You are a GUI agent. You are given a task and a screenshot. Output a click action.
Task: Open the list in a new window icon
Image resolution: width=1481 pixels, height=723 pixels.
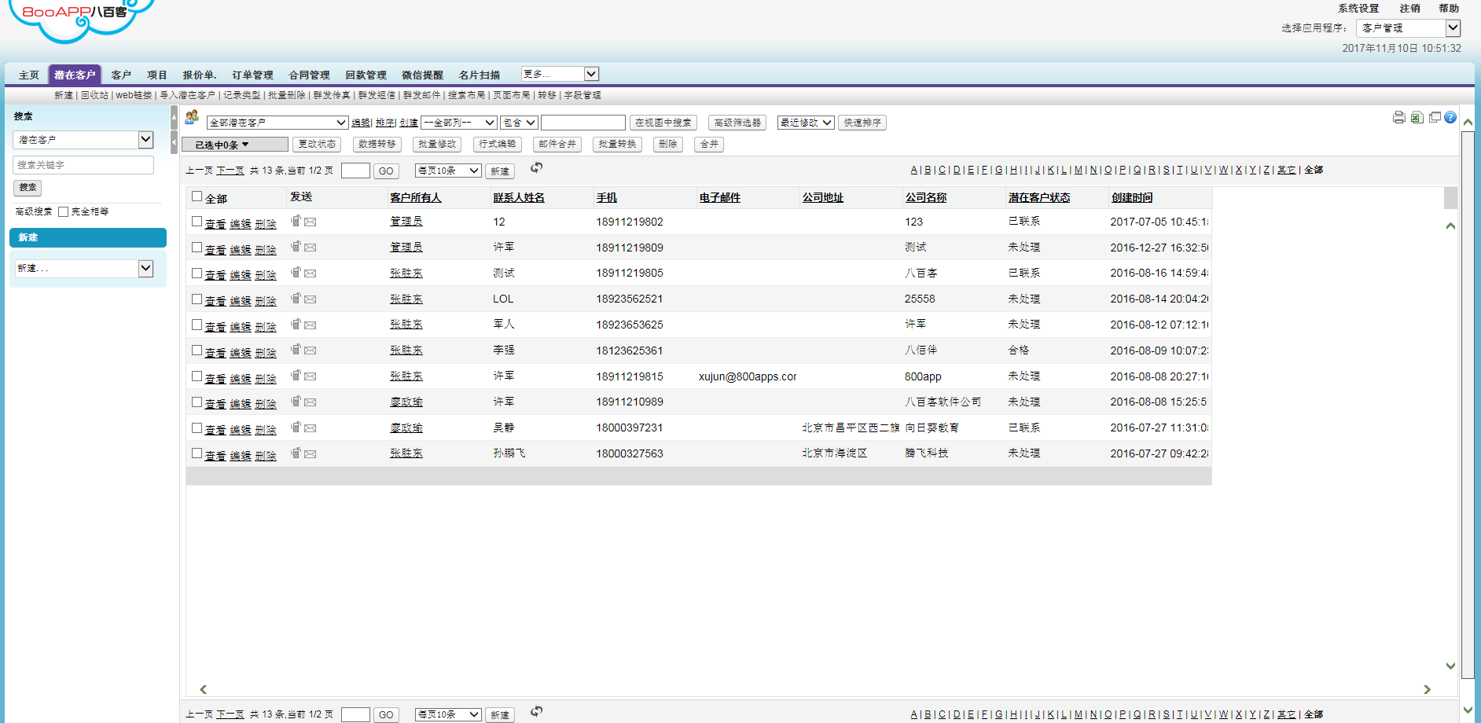1435,117
